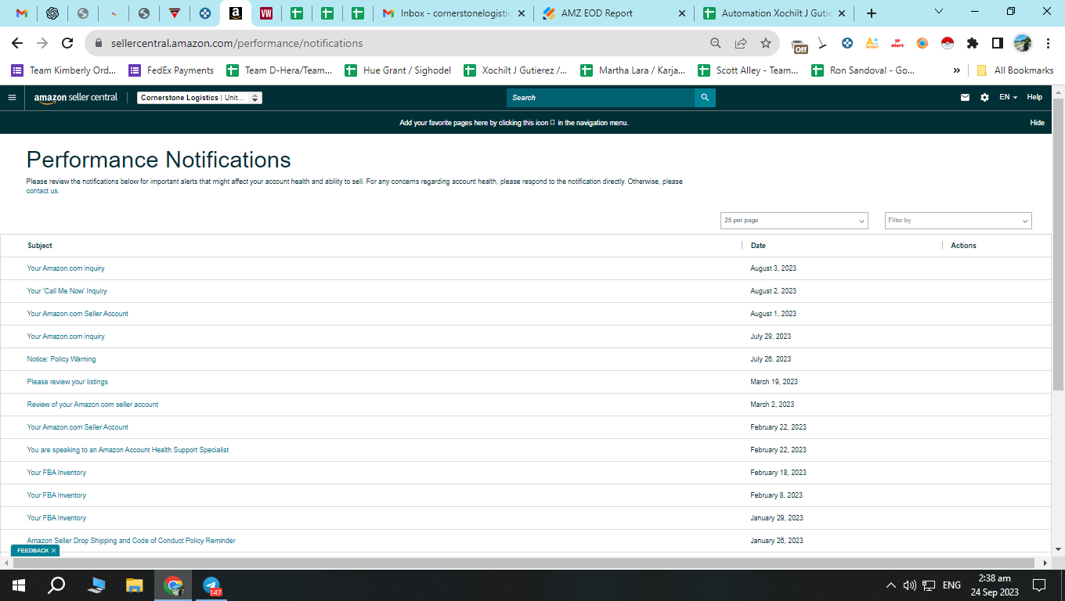Toggle the Chrome side panel icon

(997, 43)
